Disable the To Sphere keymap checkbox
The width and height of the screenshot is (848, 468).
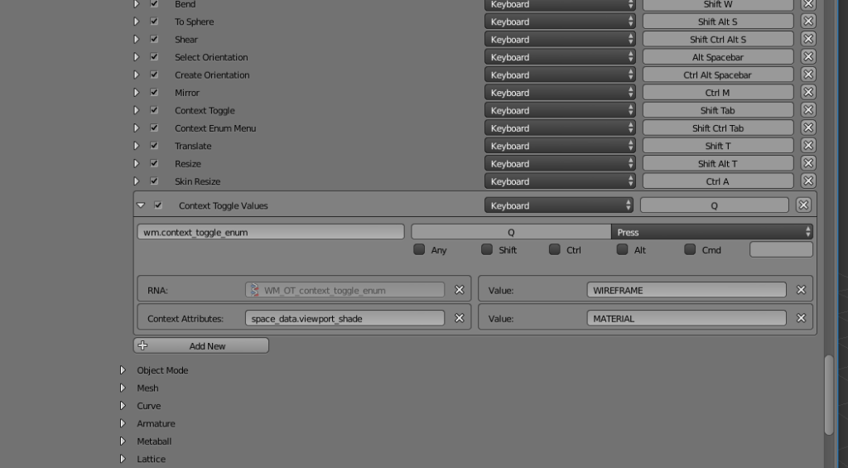154,21
